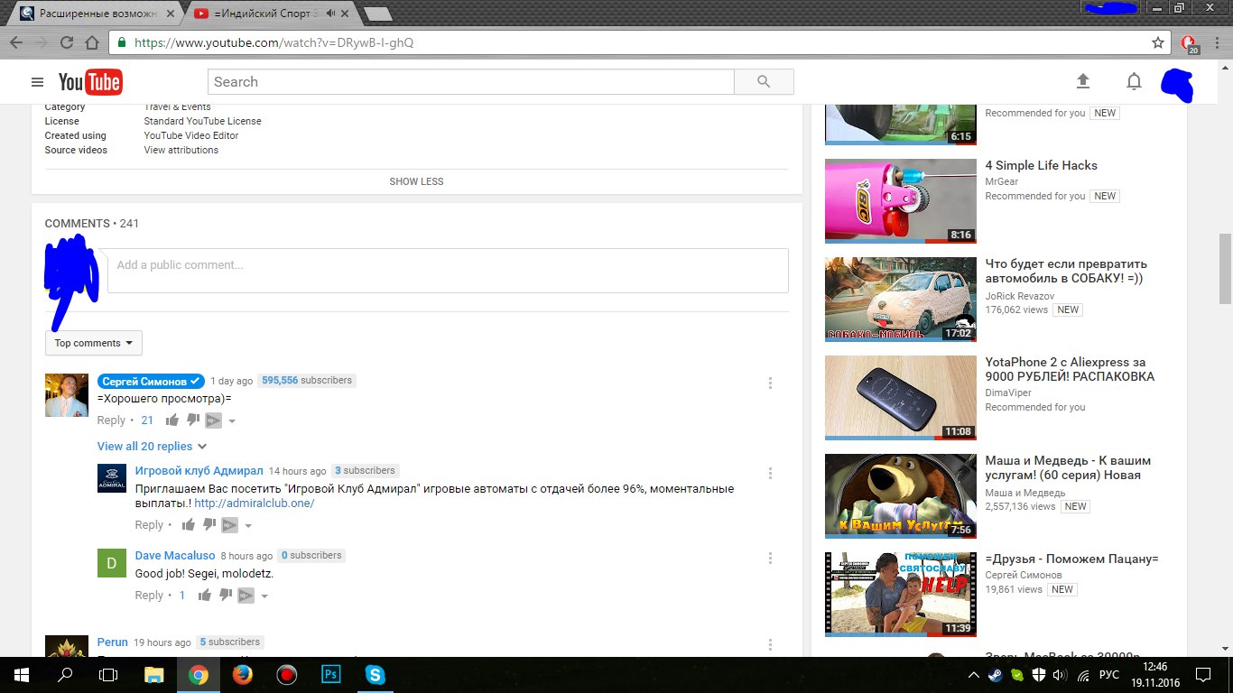Image resolution: width=1233 pixels, height=693 pixels.
Task: Reply to Dave Macaluso's comment
Action: [x=149, y=595]
